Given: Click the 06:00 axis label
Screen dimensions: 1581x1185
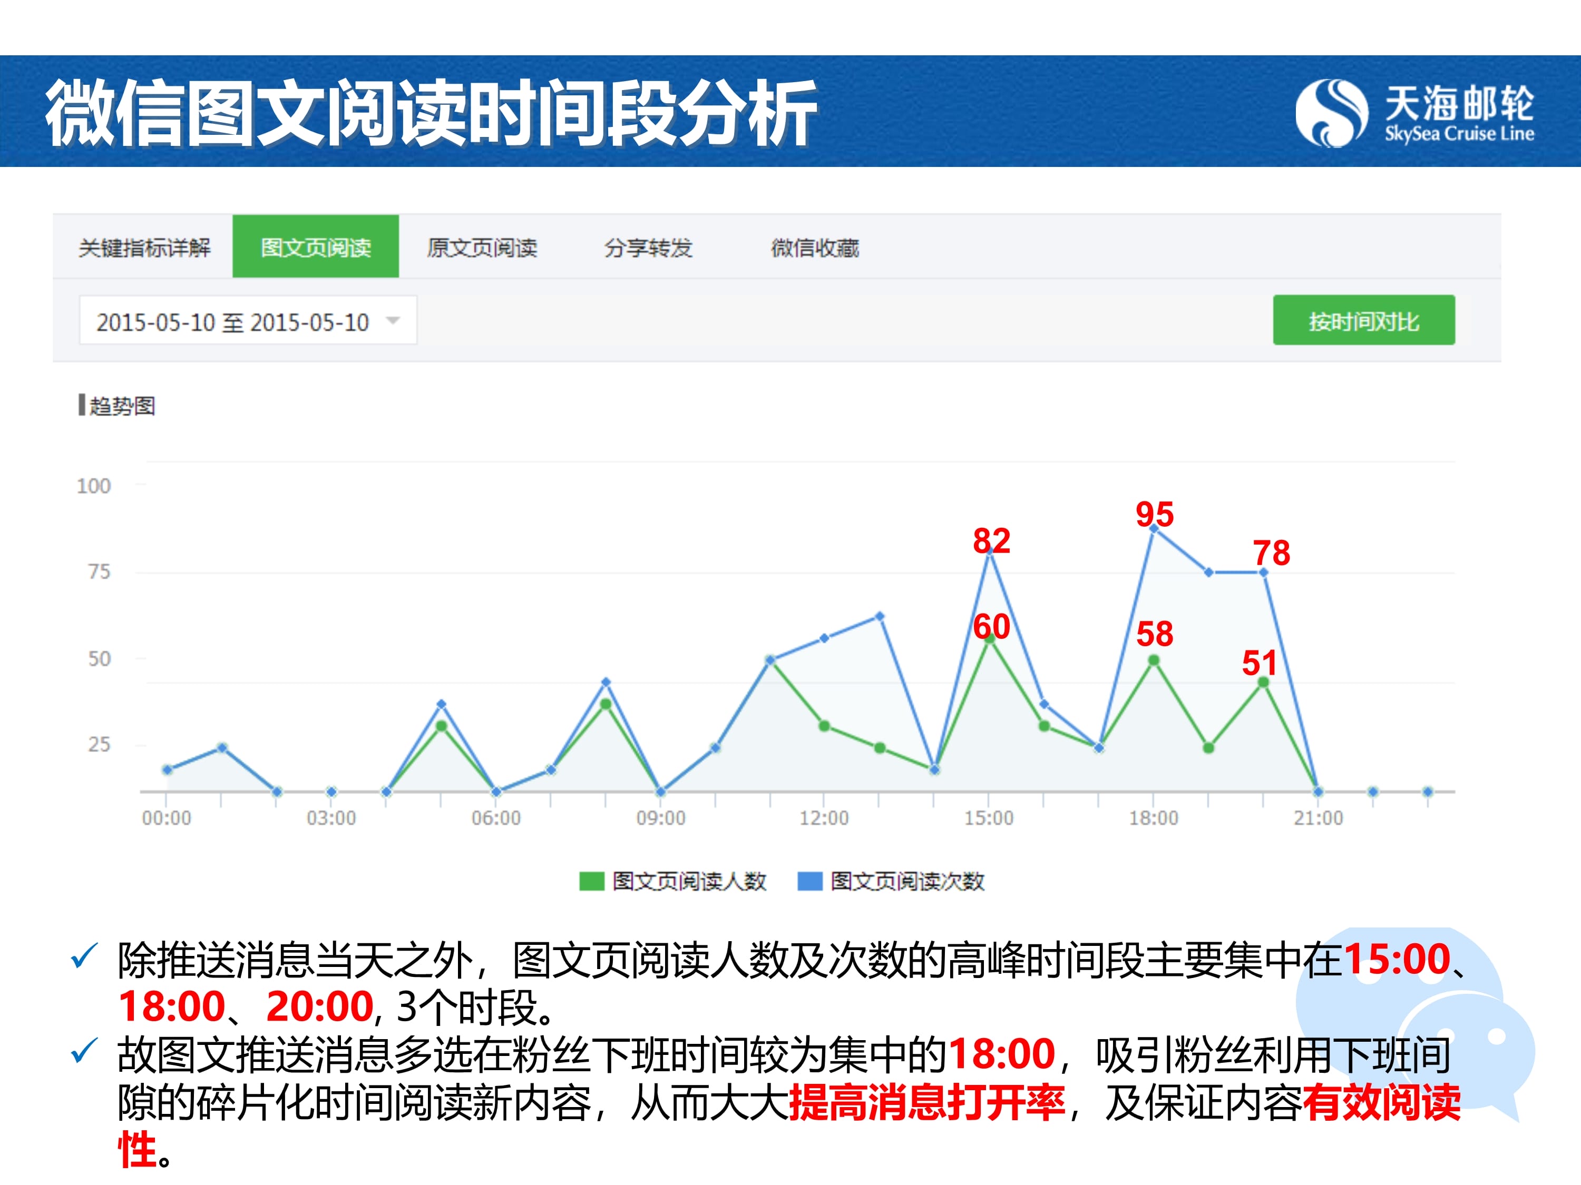Looking at the screenshot, I should click(x=496, y=818).
